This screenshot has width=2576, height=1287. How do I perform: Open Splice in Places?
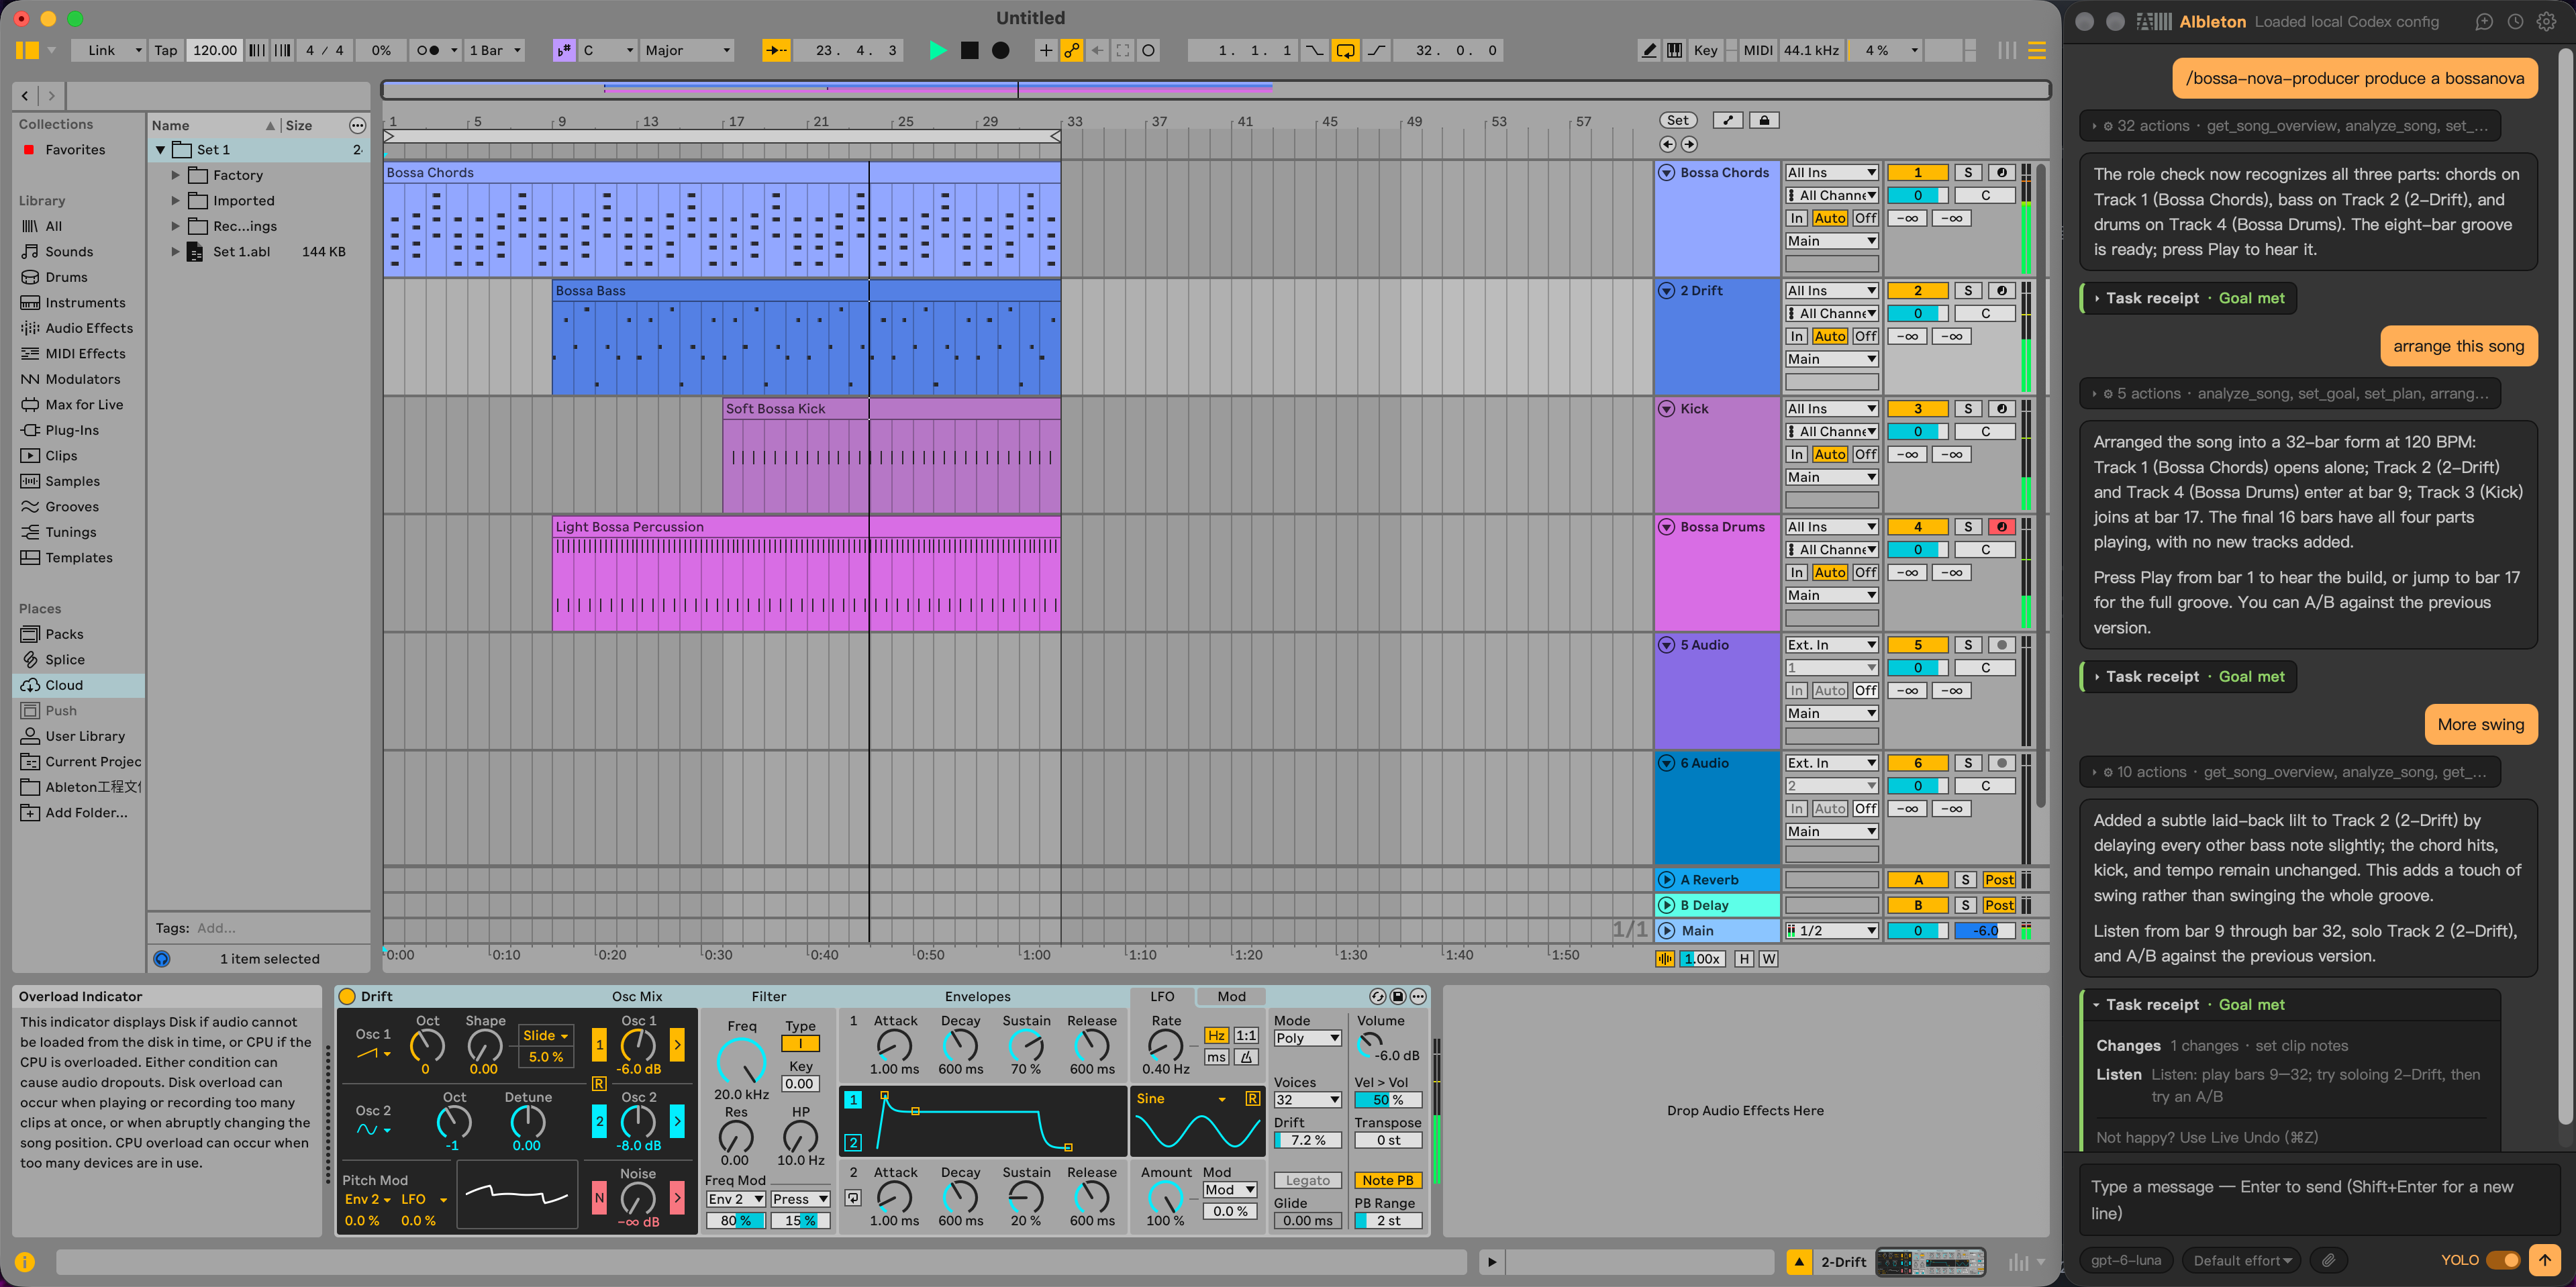coord(64,659)
